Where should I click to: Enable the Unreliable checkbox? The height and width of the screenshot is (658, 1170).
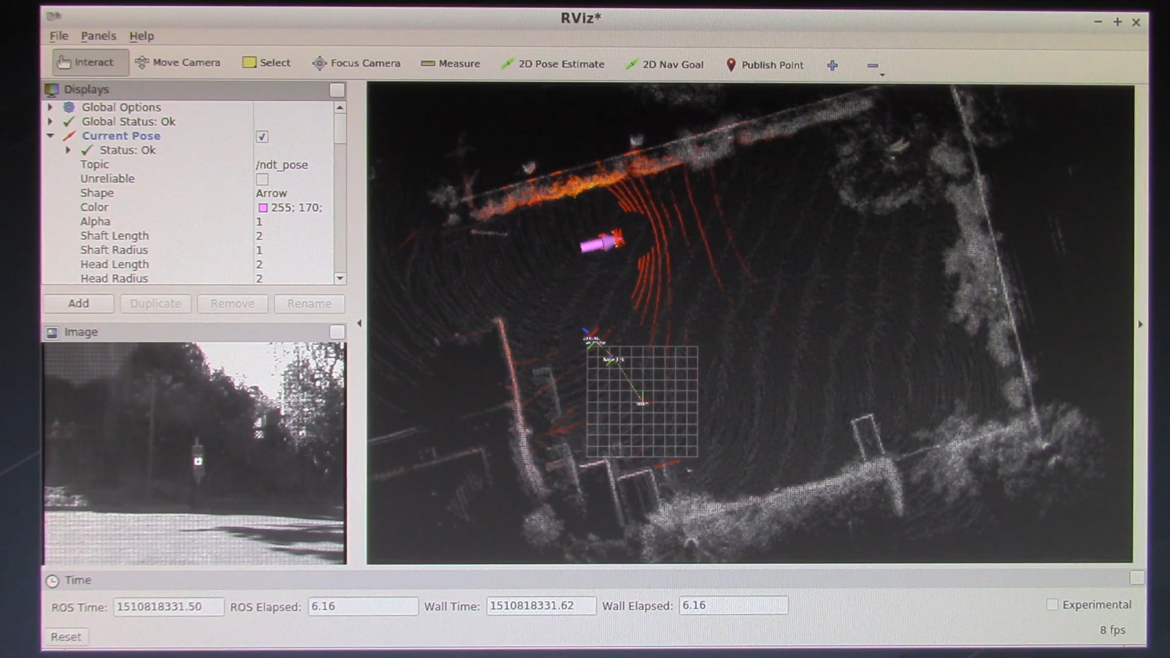click(x=262, y=179)
